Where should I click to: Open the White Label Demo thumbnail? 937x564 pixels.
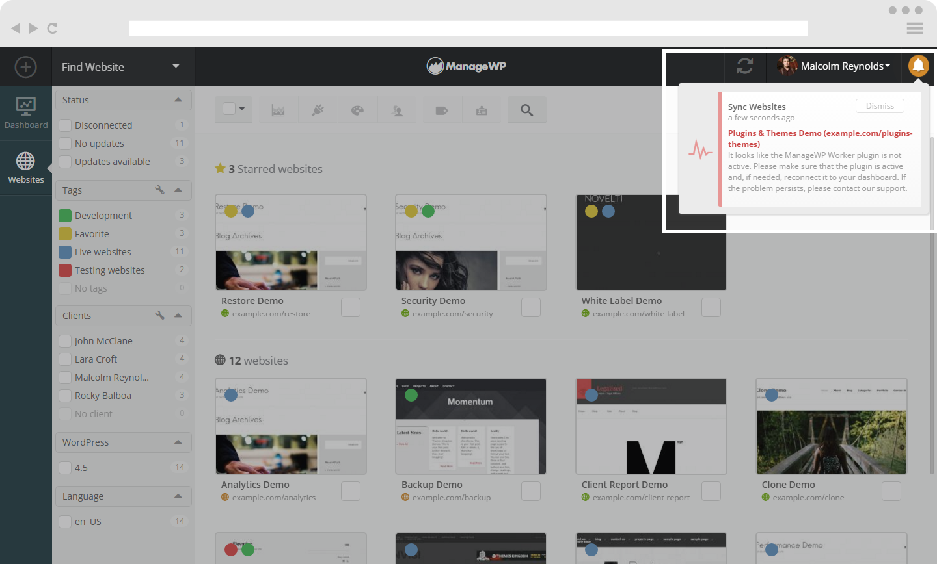point(651,242)
